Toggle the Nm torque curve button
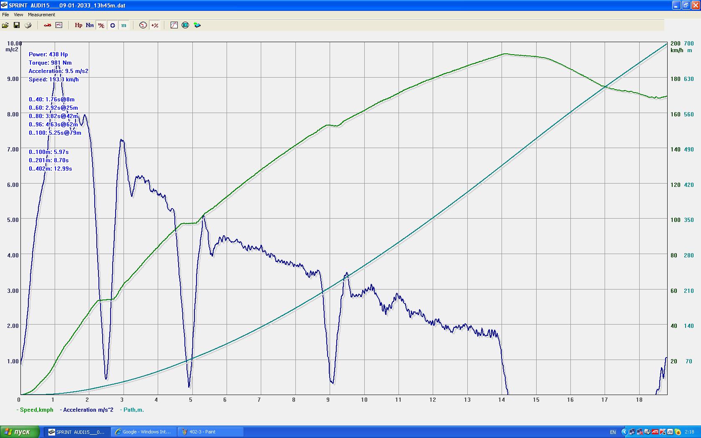Image resolution: width=701 pixels, height=438 pixels. 90,25
